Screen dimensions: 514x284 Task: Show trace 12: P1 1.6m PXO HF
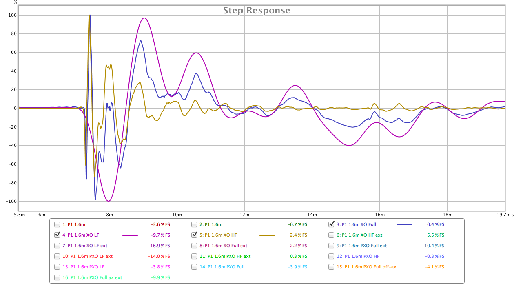pyautogui.click(x=331, y=256)
